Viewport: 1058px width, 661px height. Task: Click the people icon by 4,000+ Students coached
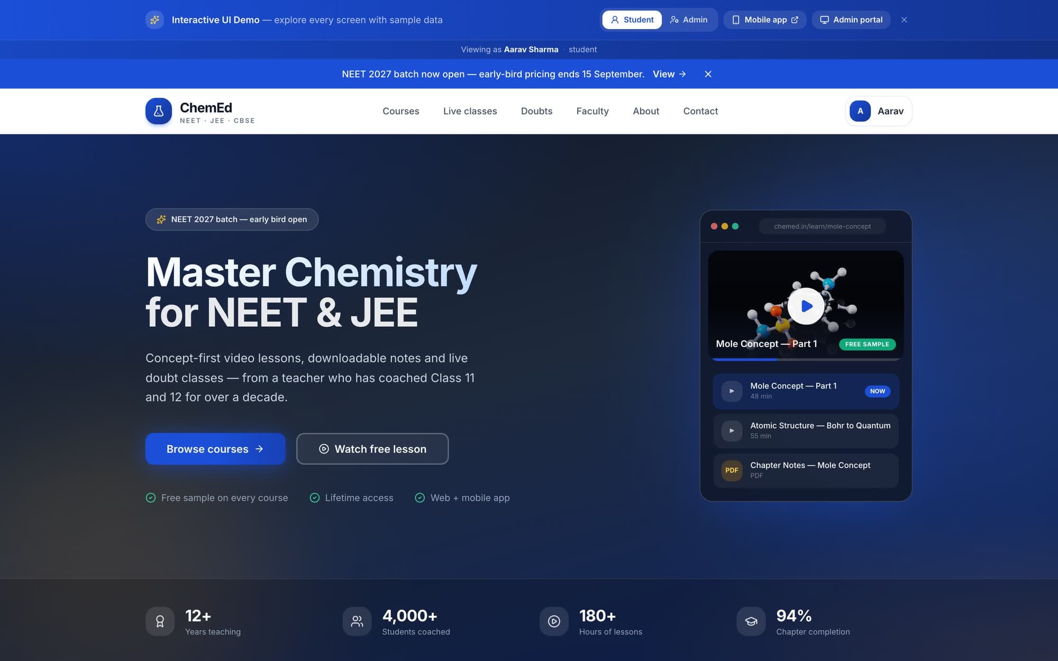click(357, 621)
